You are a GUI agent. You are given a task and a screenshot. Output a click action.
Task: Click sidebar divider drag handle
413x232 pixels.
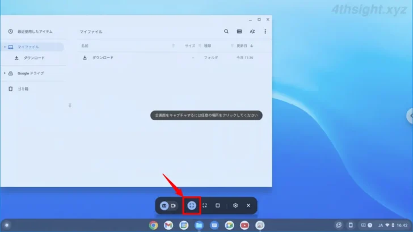tap(70, 106)
